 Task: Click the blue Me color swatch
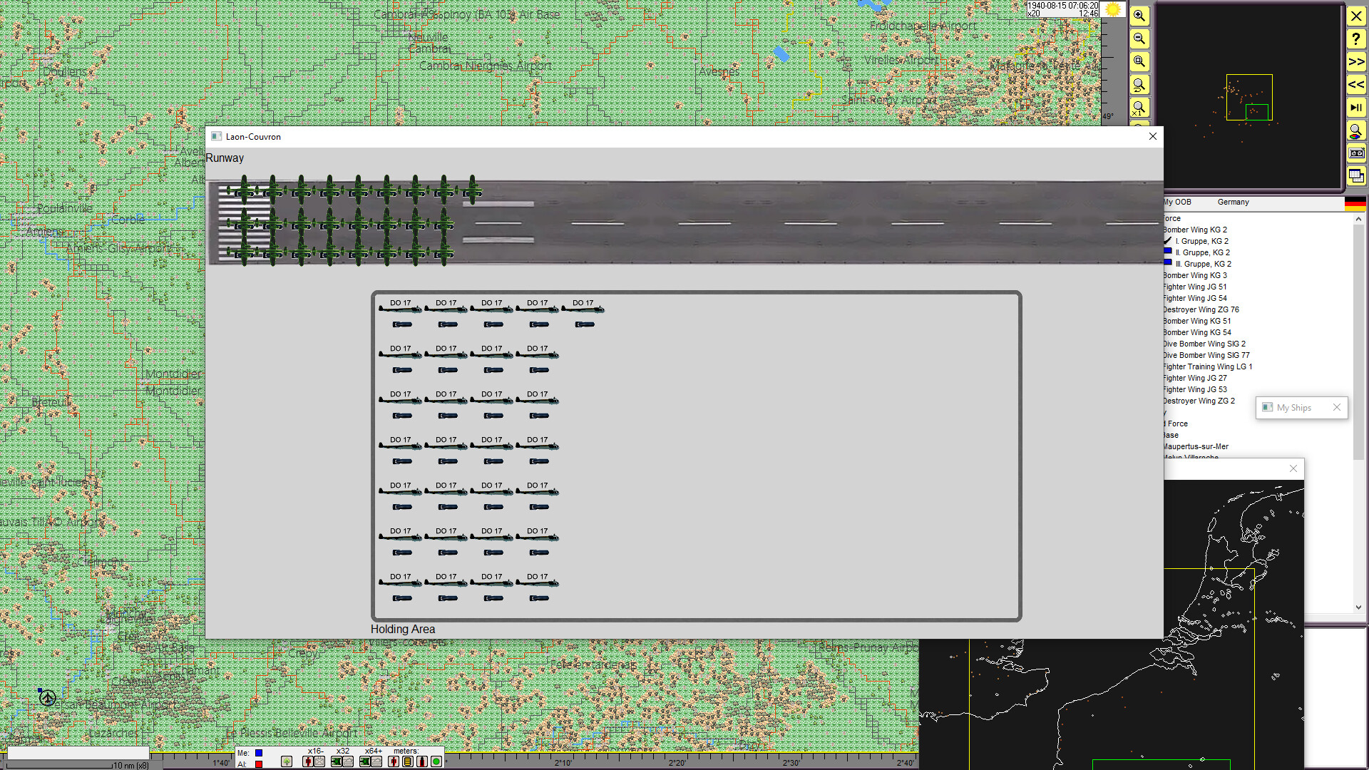click(259, 753)
